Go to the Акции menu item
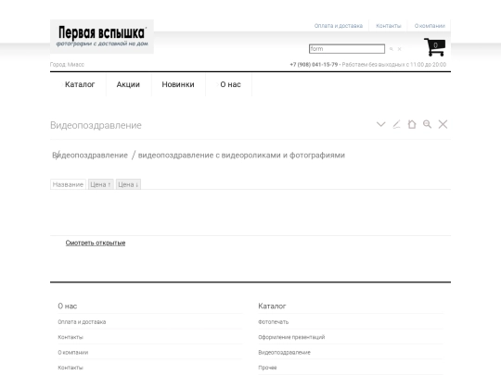 tap(128, 84)
